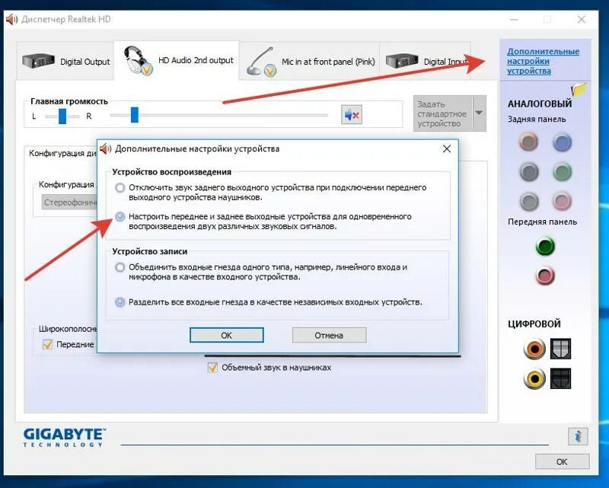Open the Стереофонический configuration combo box
Viewport: 609px width, 488px height.
coord(69,203)
